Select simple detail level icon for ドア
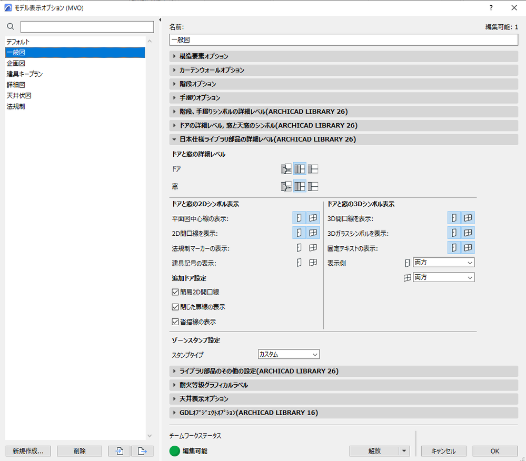Viewport: 526px width, 461px height. (x=313, y=168)
